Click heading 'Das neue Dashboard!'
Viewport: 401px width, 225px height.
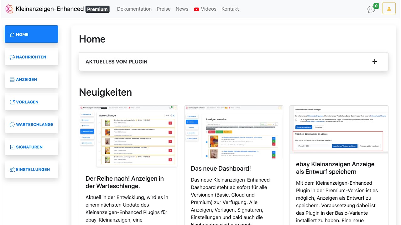coord(221,168)
